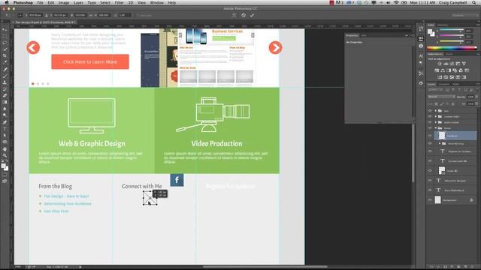Viewport: 481px width, 270px height.
Task: Select the Crop tool
Action: pos(5,55)
